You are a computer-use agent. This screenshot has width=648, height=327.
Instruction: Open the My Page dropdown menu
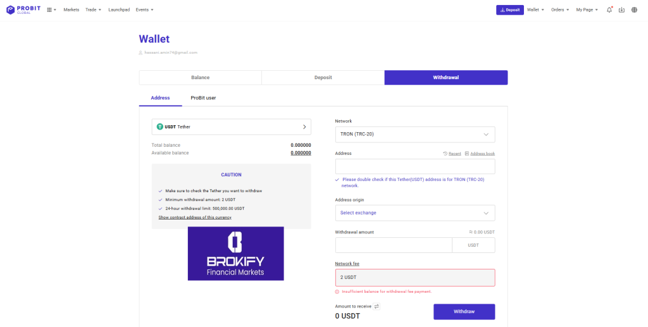[x=587, y=10]
